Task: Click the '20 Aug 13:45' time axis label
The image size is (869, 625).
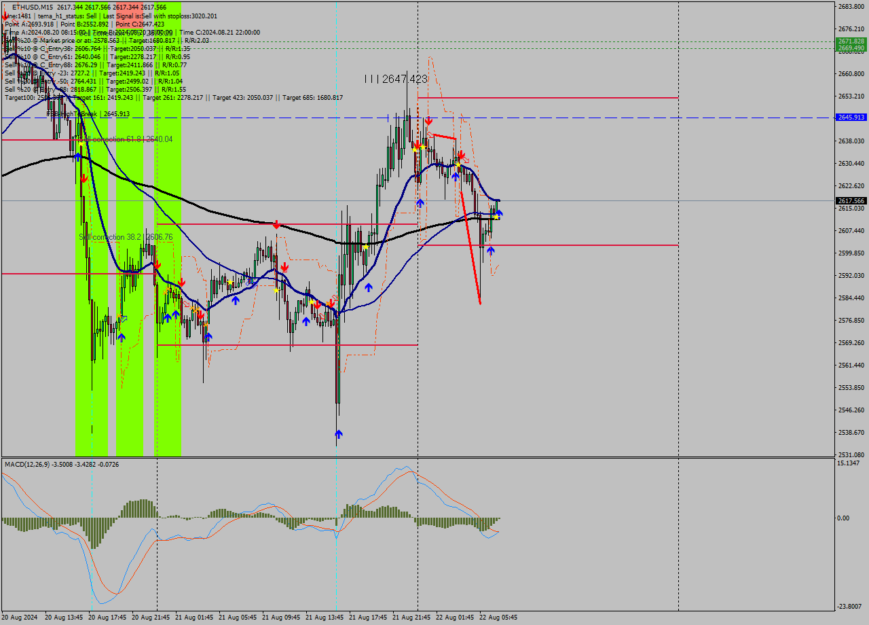Action: [63, 618]
